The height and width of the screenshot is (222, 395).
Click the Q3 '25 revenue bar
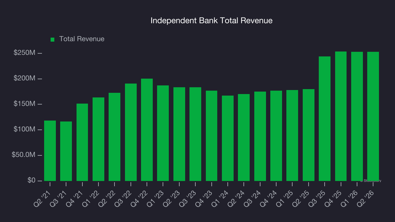[325, 119]
